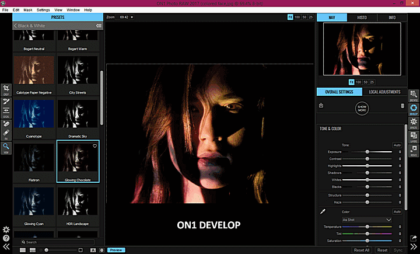Open the Window menu
The width and height of the screenshot is (420, 254).
73,10
